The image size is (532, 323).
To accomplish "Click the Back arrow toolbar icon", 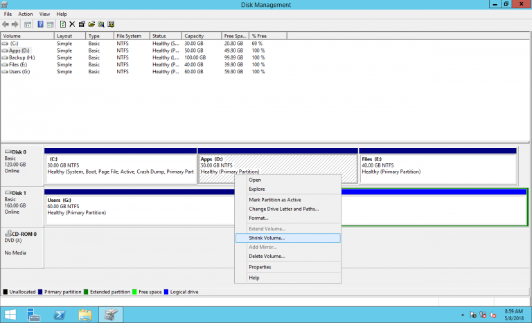I will [x=6, y=24].
